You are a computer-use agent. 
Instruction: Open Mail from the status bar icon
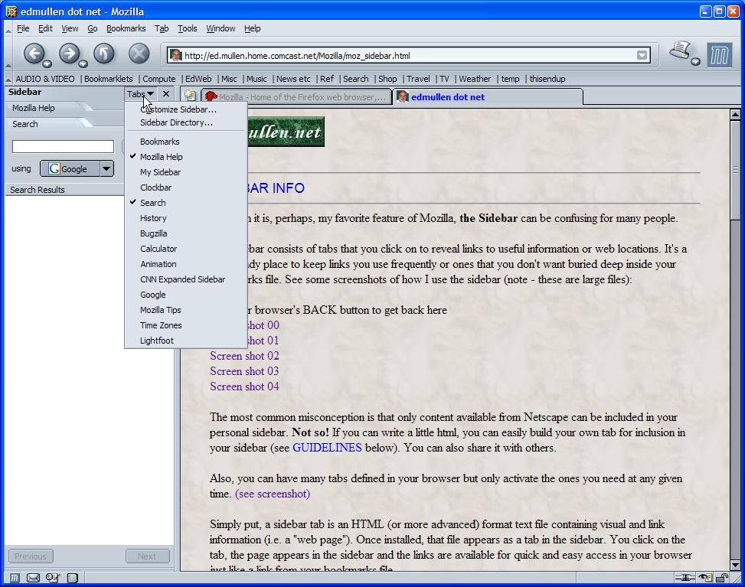(33, 579)
